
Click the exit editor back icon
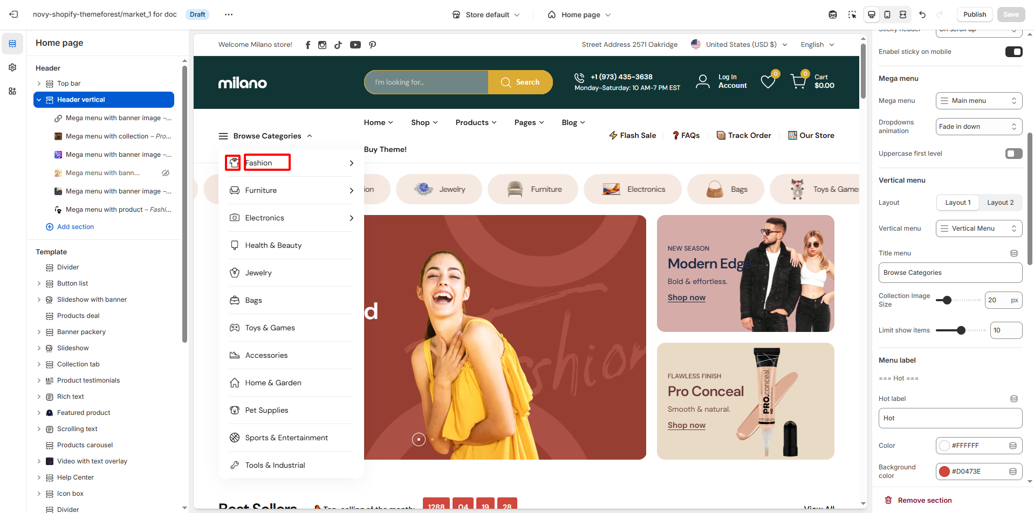pos(14,15)
